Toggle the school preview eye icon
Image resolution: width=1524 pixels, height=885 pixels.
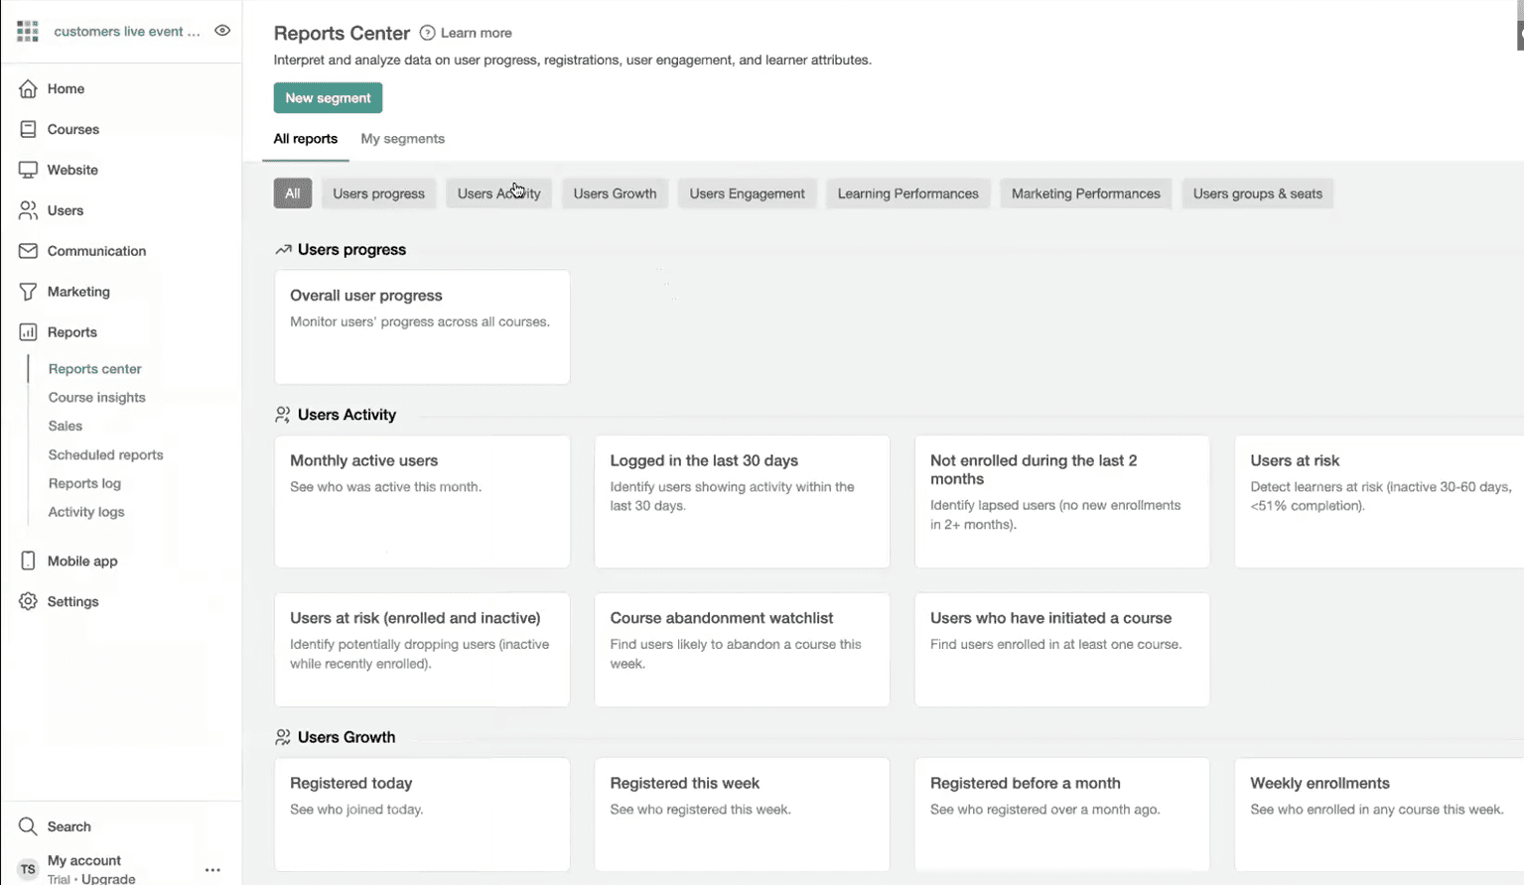(x=222, y=30)
